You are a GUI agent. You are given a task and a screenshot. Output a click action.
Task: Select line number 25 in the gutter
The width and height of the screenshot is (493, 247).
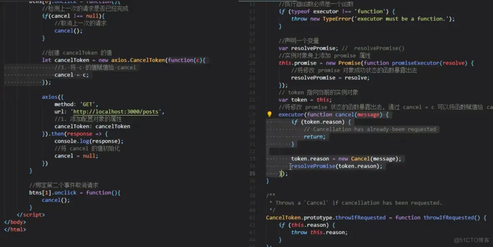[252, 100]
